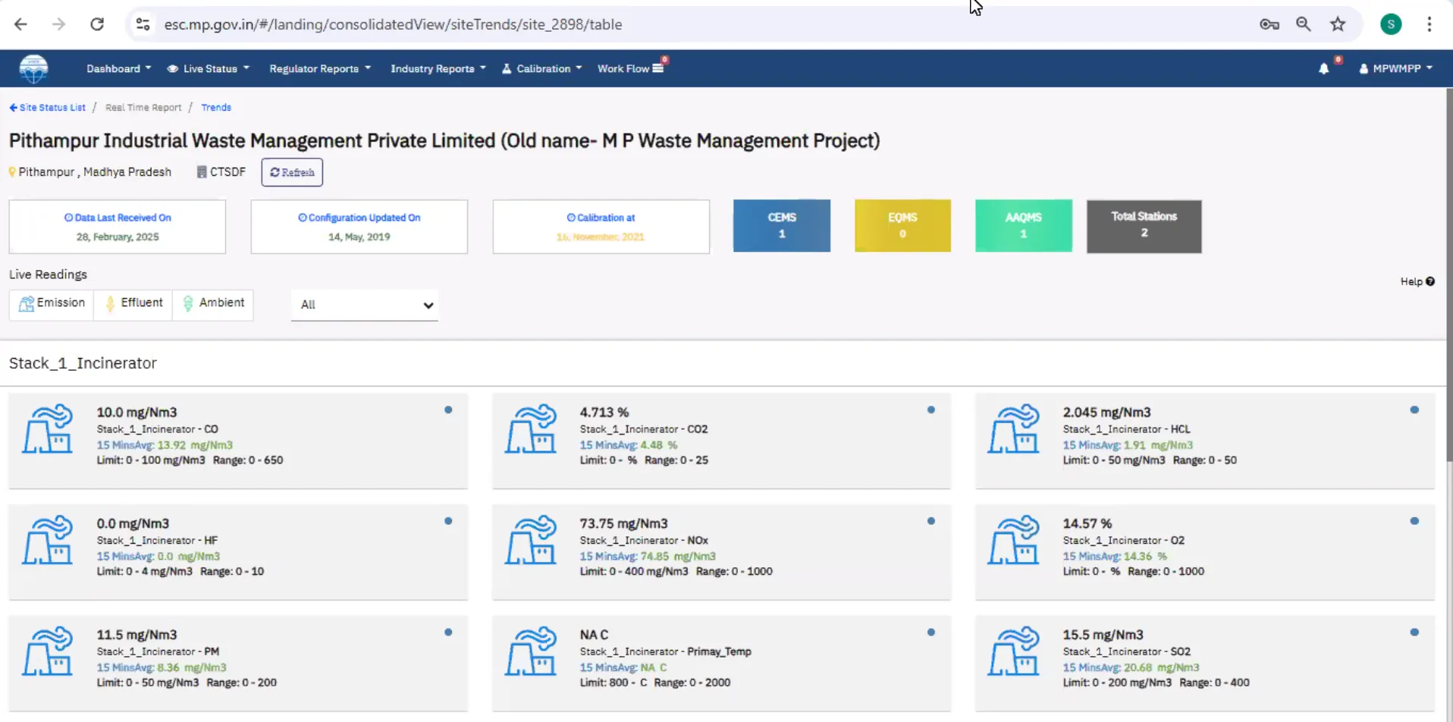Image resolution: width=1453 pixels, height=722 pixels.
Task: Reload the page with browser refresh icon
Action: pyautogui.click(x=97, y=24)
